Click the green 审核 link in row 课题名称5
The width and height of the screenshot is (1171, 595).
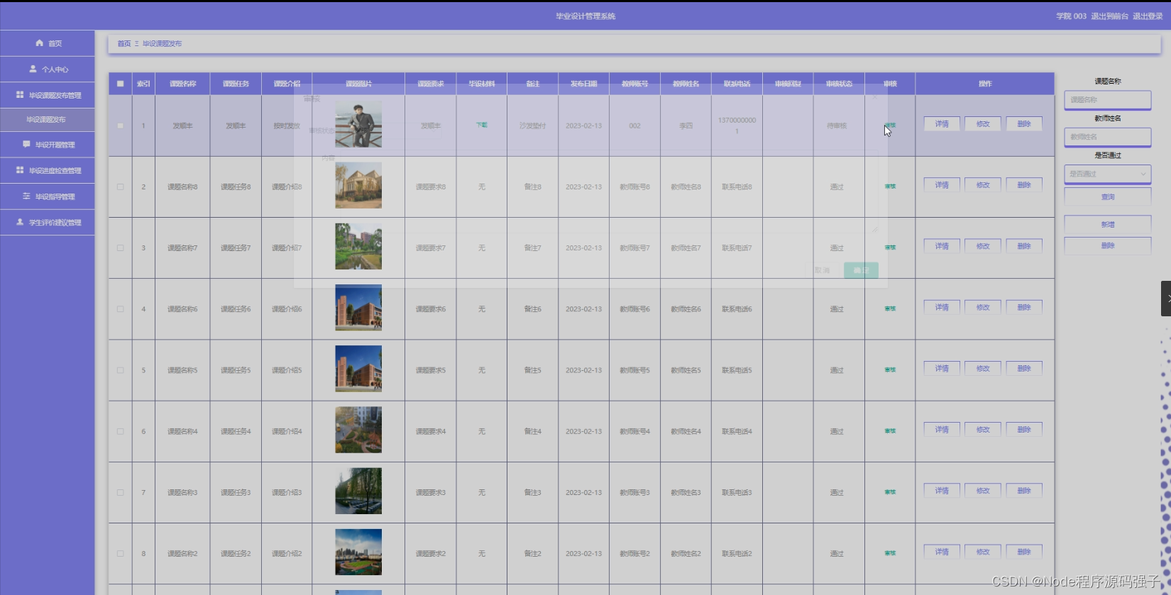[890, 369]
